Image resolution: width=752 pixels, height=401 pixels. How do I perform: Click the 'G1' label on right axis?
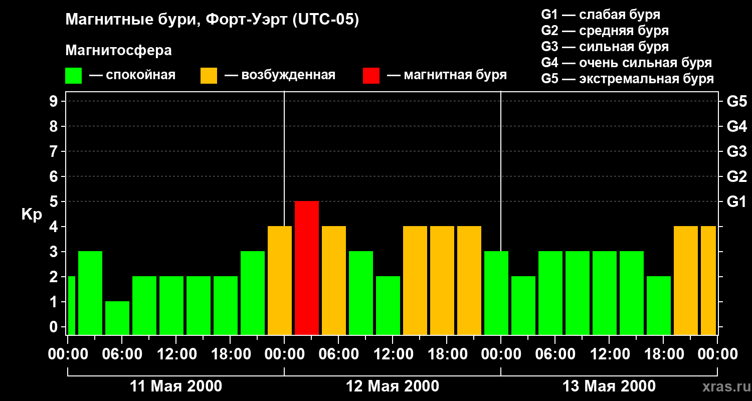[736, 202]
